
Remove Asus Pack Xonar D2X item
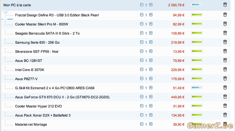click(225, 115)
